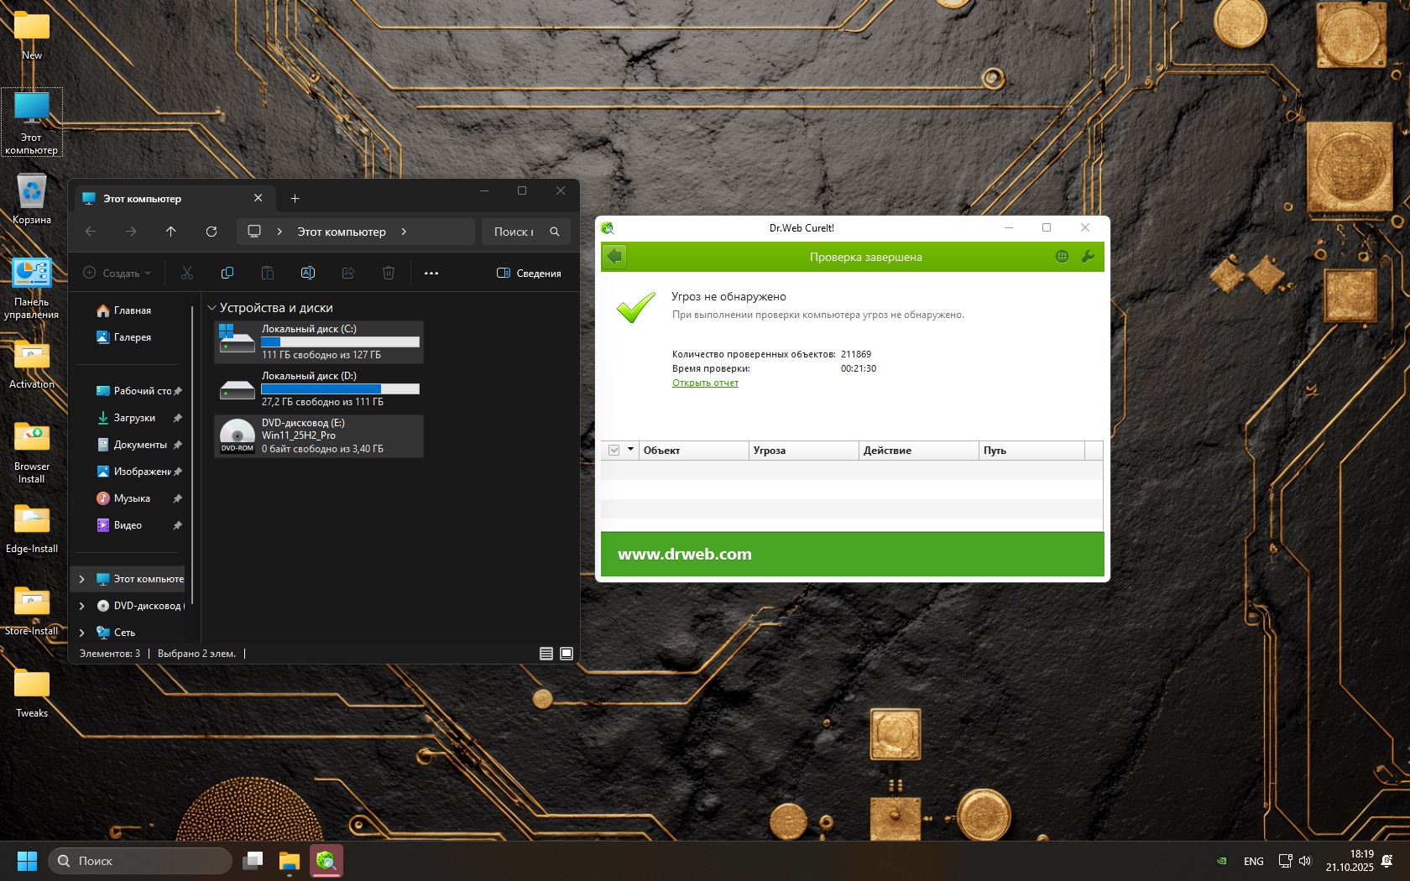Click the Cut scissors icon

[x=187, y=273]
